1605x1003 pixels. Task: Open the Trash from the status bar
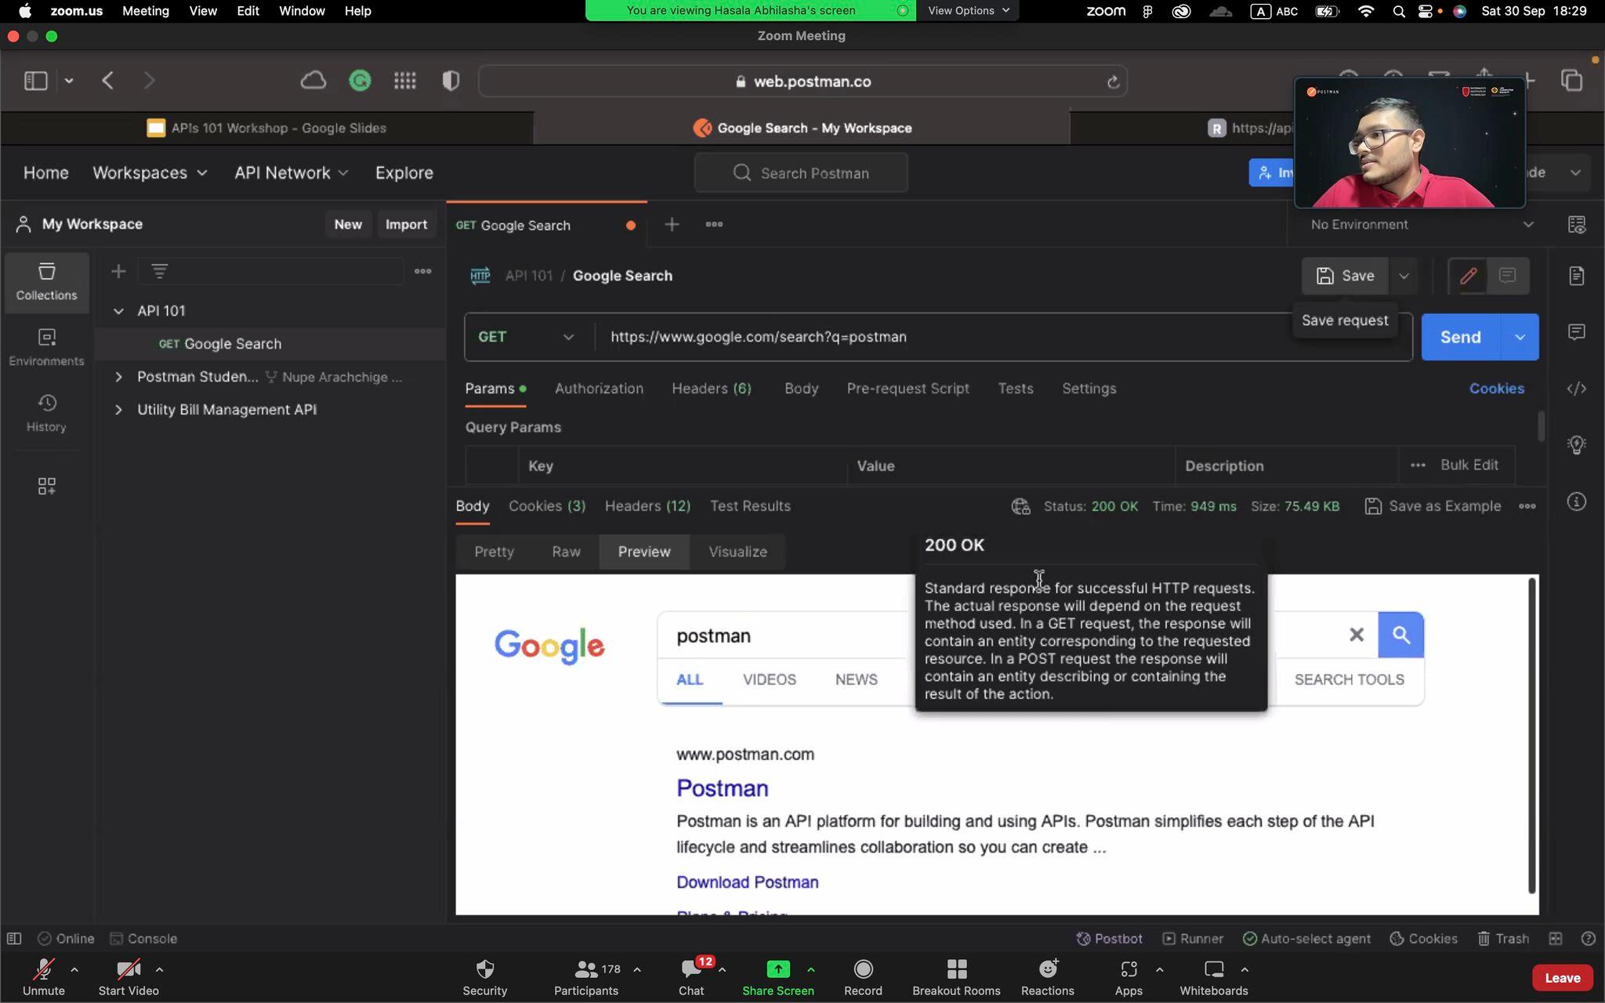tap(1502, 938)
